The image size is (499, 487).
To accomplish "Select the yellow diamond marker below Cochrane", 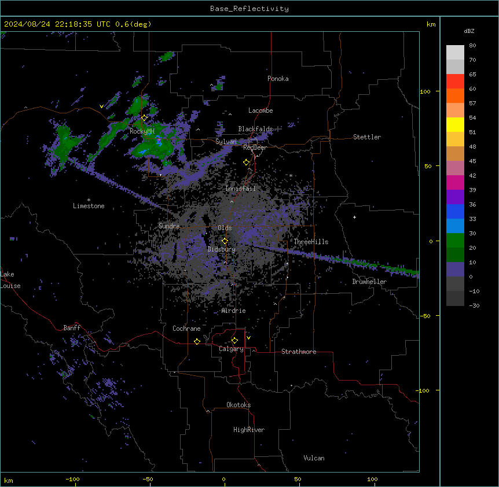I will (x=197, y=341).
